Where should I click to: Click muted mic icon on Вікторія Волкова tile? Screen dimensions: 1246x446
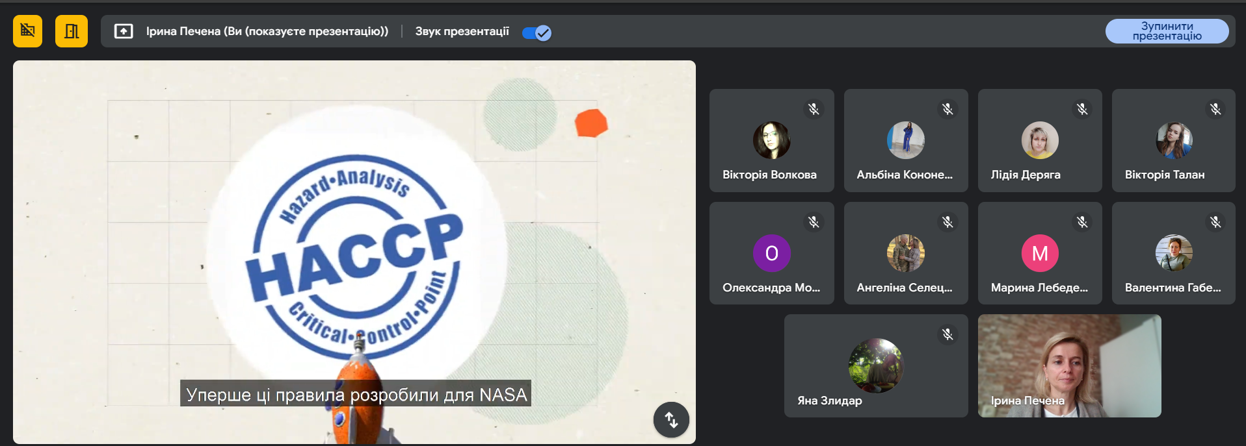[814, 109]
